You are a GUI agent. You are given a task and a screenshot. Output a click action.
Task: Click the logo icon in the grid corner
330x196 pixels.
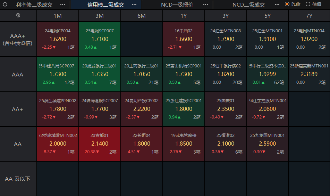[x=18, y=15]
